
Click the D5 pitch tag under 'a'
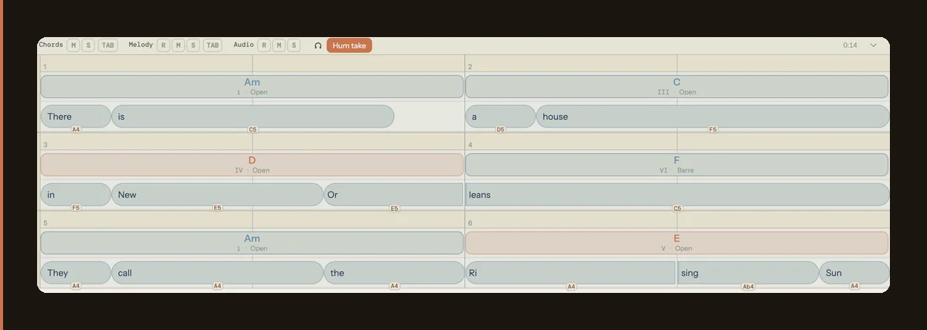501,130
